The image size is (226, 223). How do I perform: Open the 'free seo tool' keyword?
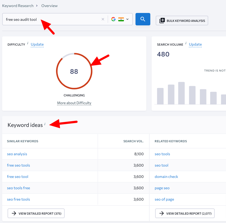click(x=18, y=177)
